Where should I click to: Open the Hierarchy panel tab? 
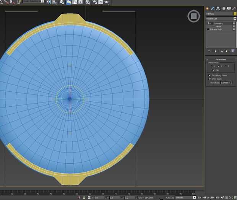coord(218,8)
